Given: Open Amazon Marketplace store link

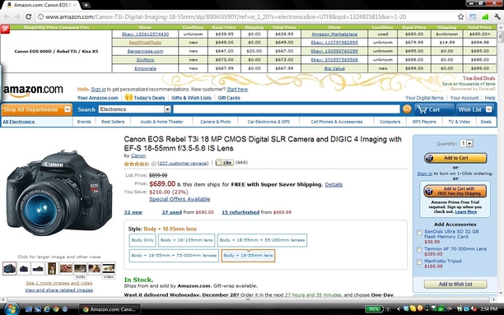Looking at the screenshot, I should [334, 34].
